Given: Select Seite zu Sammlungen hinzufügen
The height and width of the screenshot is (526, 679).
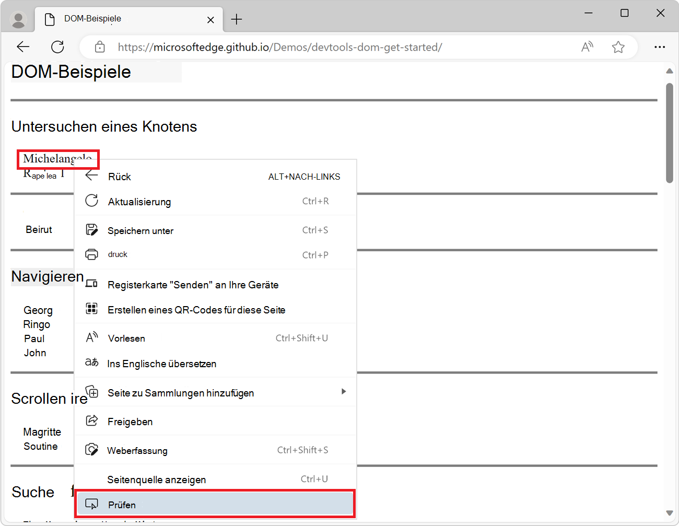Looking at the screenshot, I should (215, 393).
